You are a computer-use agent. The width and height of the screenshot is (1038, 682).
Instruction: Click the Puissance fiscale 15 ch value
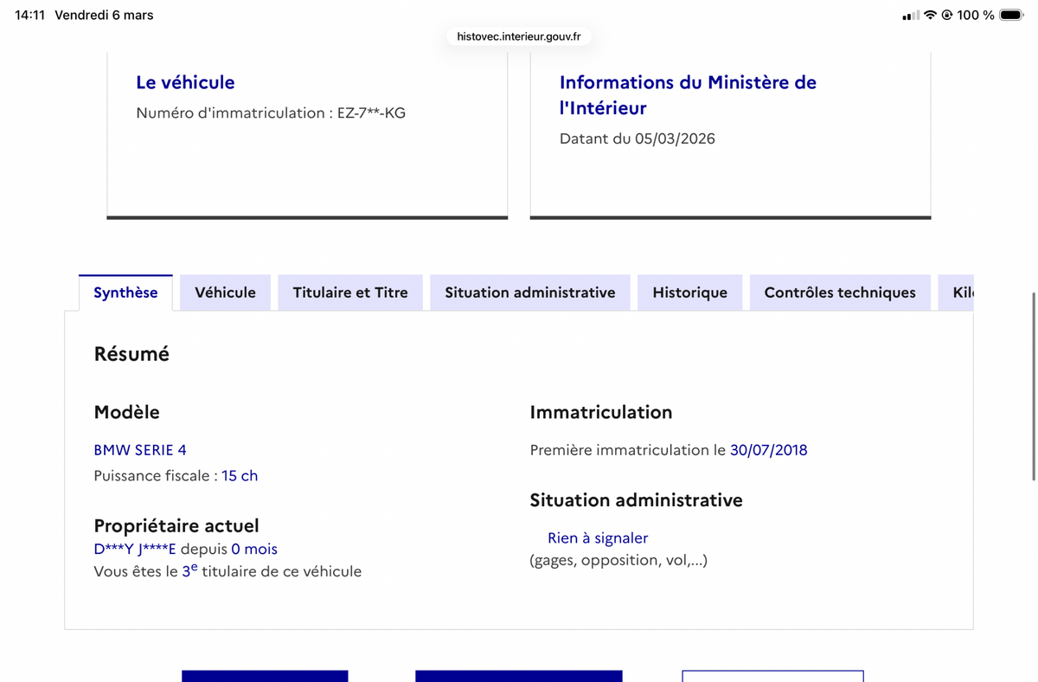click(x=240, y=475)
